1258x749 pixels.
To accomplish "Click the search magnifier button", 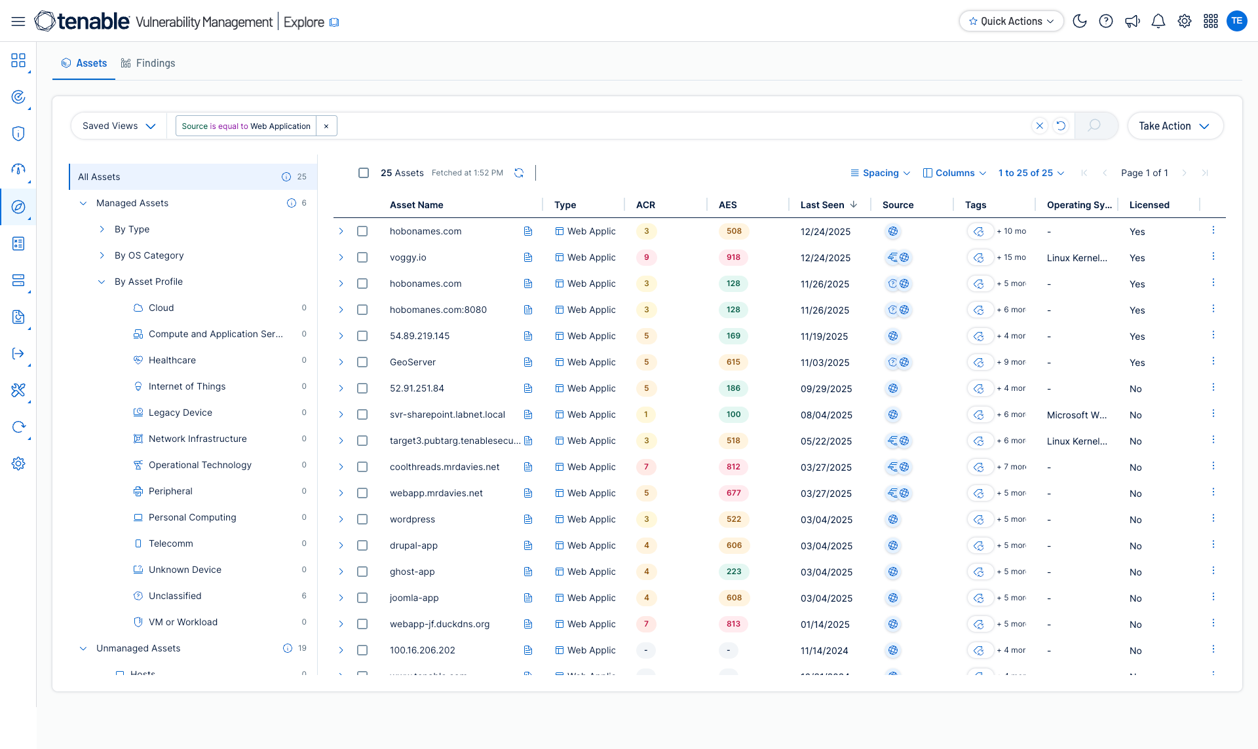I will click(1094, 126).
